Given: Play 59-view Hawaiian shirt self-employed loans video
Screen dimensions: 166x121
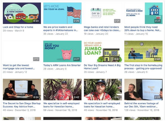Looking at the screenshot, I should coord(62,90).
